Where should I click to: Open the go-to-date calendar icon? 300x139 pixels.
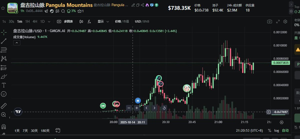(58, 130)
